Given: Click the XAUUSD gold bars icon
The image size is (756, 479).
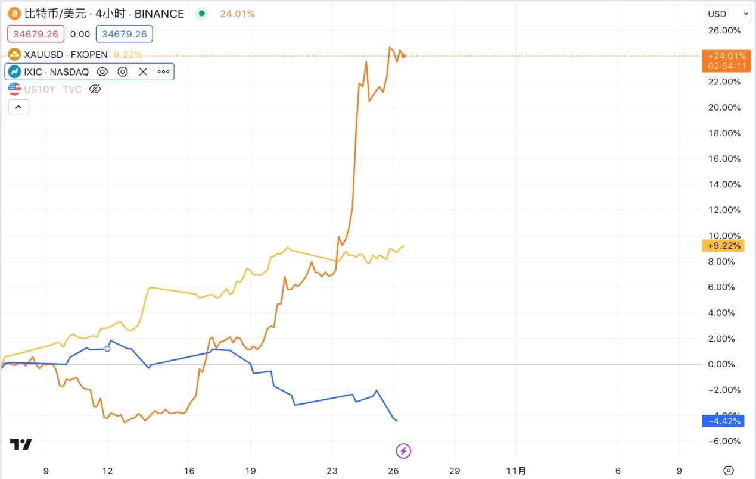Looking at the screenshot, I should (14, 55).
